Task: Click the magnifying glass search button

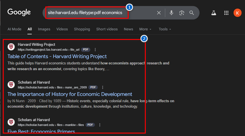Action: [192, 13]
